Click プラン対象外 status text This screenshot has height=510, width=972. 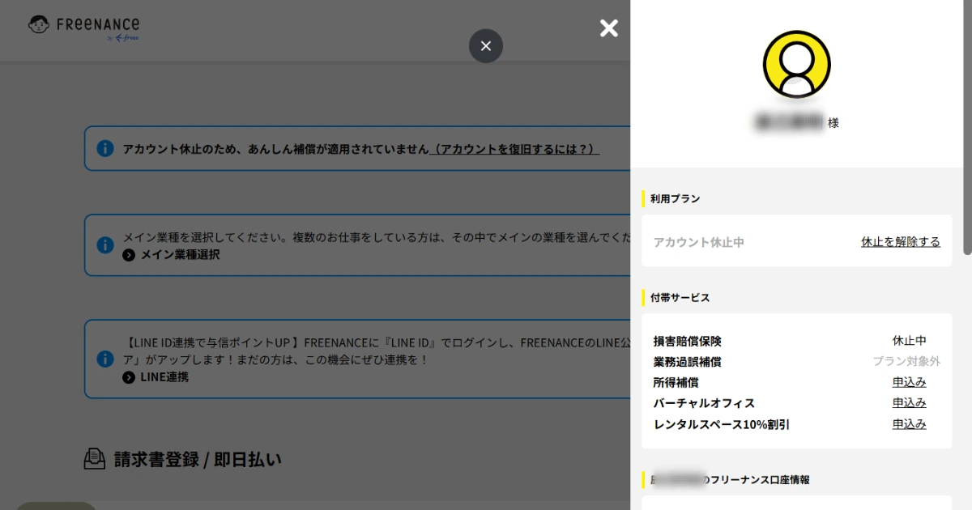click(906, 362)
